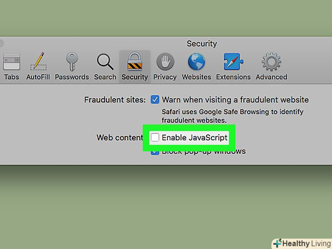Uncheck Warn when visiting a fraudulent website
The width and height of the screenshot is (332, 249).
coord(155,99)
